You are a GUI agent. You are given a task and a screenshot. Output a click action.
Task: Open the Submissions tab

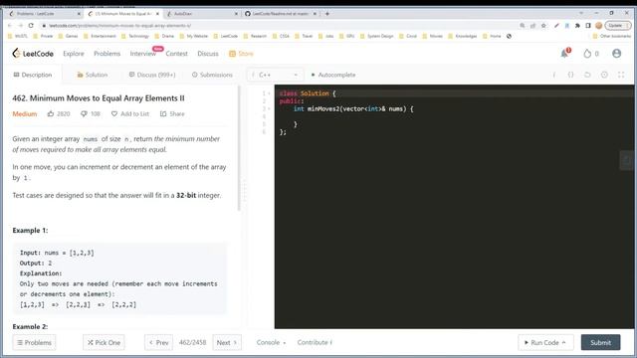212,75
